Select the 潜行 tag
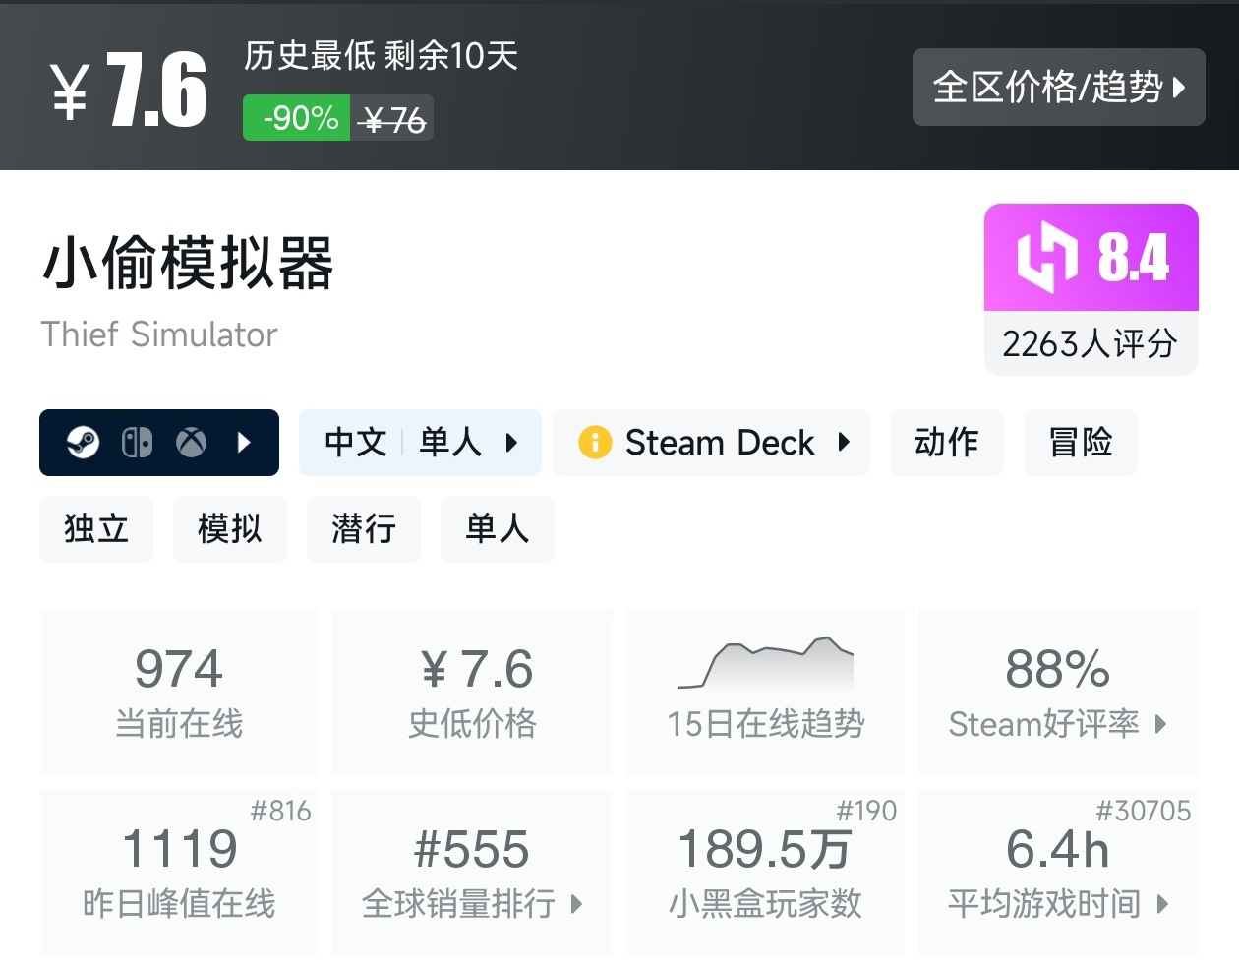This screenshot has height=971, width=1239. [x=364, y=529]
